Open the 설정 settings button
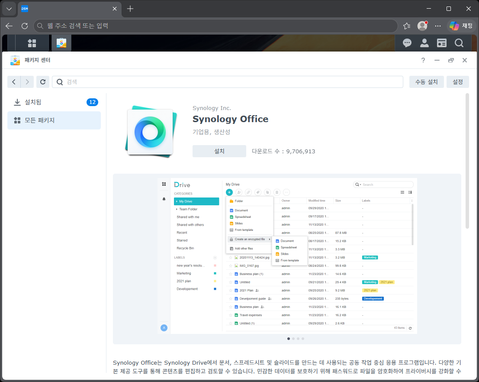Viewport: 479px width, 382px height. (458, 82)
